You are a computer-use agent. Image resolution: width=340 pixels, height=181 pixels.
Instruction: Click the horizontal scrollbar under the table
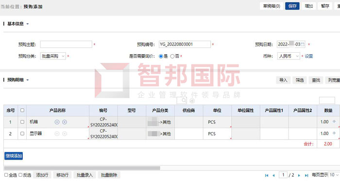tap(82, 168)
